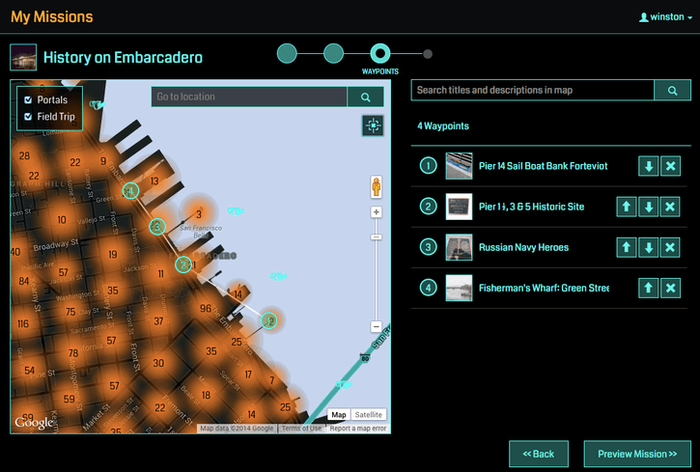Toggle the Portals checkbox
Screen dimensions: 700x472
[x=29, y=100]
